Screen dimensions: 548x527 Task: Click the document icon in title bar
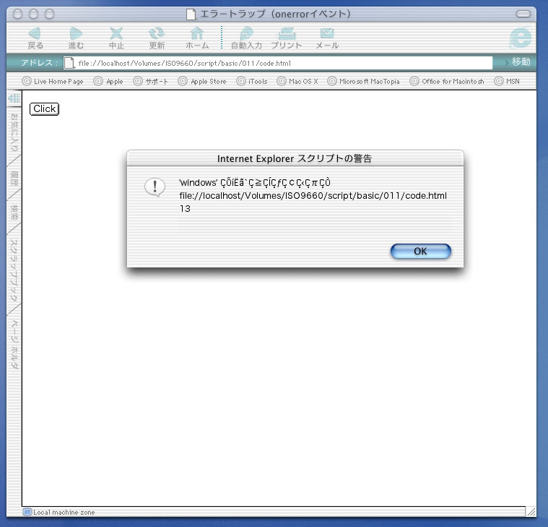click(x=191, y=14)
